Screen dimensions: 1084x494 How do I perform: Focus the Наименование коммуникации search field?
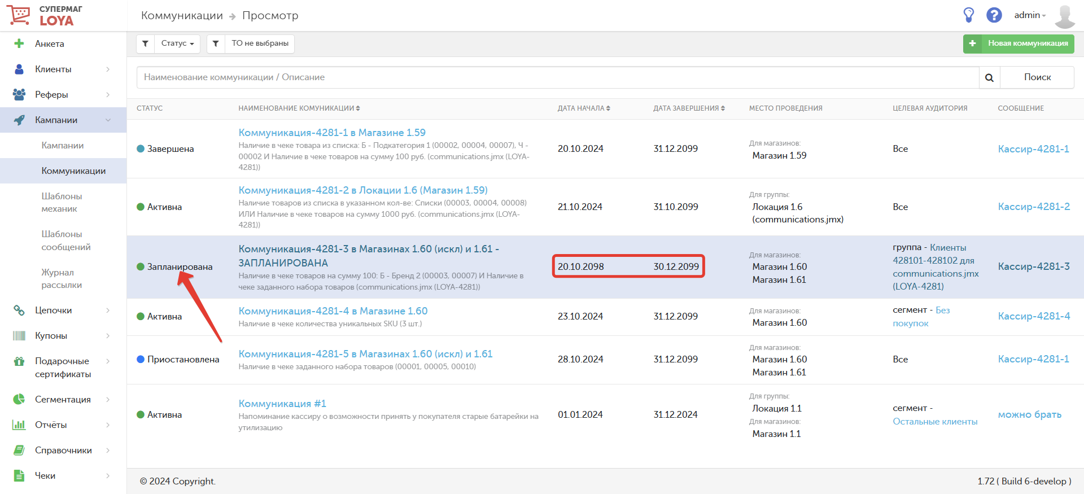click(558, 77)
